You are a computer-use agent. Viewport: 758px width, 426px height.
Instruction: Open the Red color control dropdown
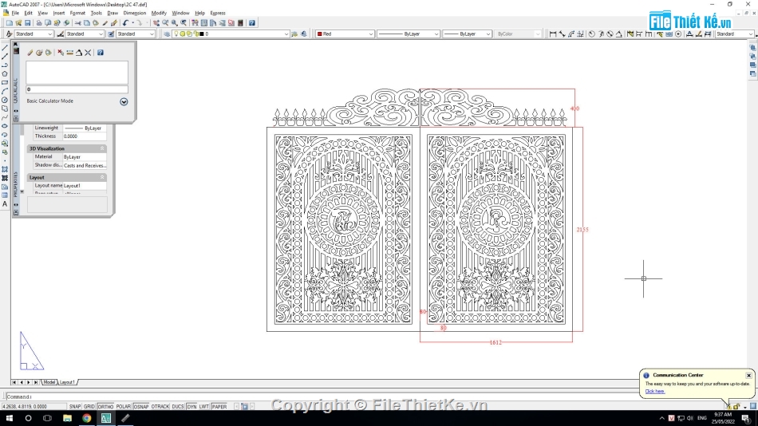pyautogui.click(x=345, y=34)
